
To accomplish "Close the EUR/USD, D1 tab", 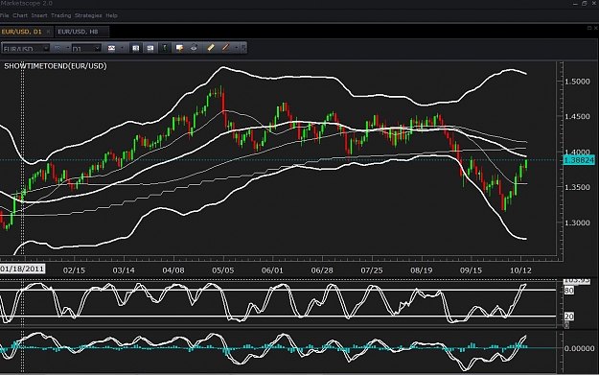I will coord(48,32).
